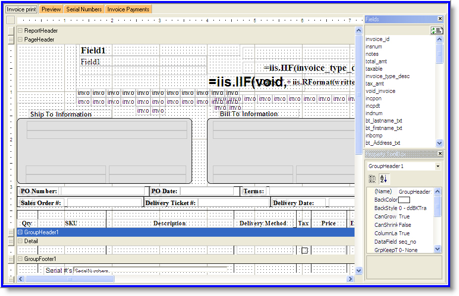The height and width of the screenshot is (296, 459).
Task: Select alphabetical sort icon in Property Toolbox
Action: click(383, 179)
